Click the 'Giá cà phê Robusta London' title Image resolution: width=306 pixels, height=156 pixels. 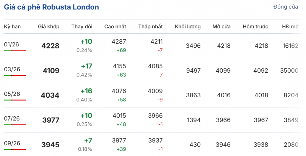click(51, 7)
